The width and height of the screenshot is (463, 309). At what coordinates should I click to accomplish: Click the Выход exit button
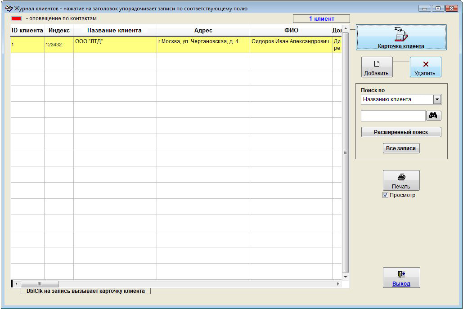pyautogui.click(x=401, y=278)
